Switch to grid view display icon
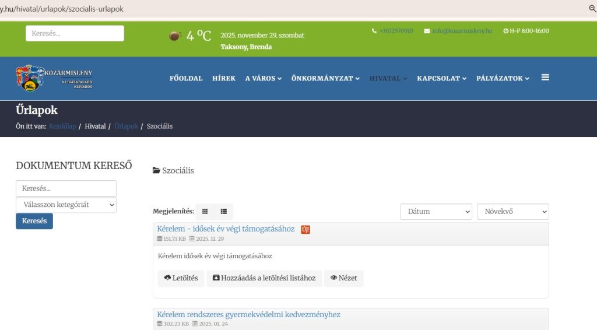The width and height of the screenshot is (597, 330). [x=205, y=212]
